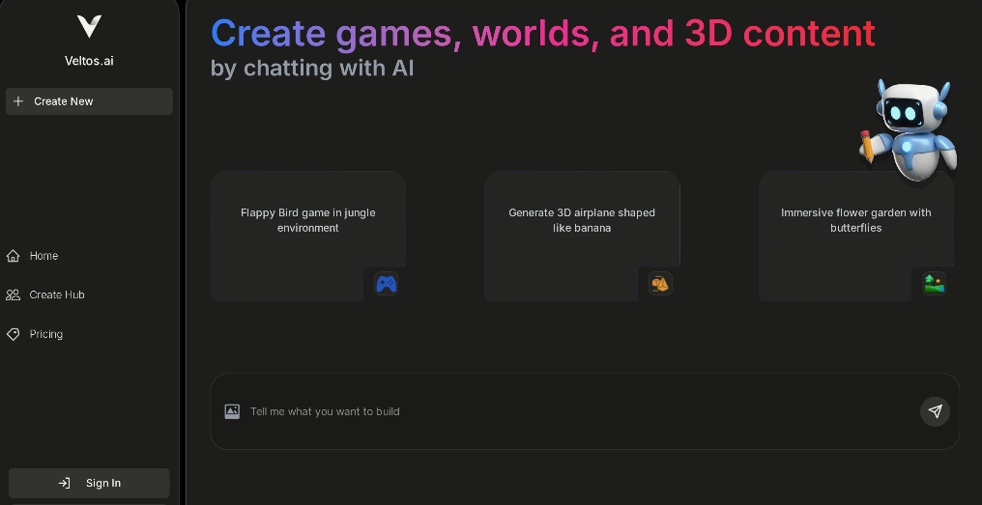Click the Create Hub people icon
The image size is (982, 505).
(14, 295)
